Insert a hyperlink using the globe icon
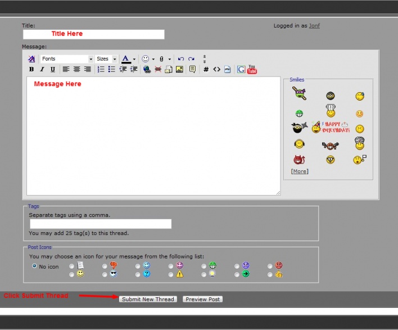This screenshot has height=330, width=398. pyautogui.click(x=147, y=70)
